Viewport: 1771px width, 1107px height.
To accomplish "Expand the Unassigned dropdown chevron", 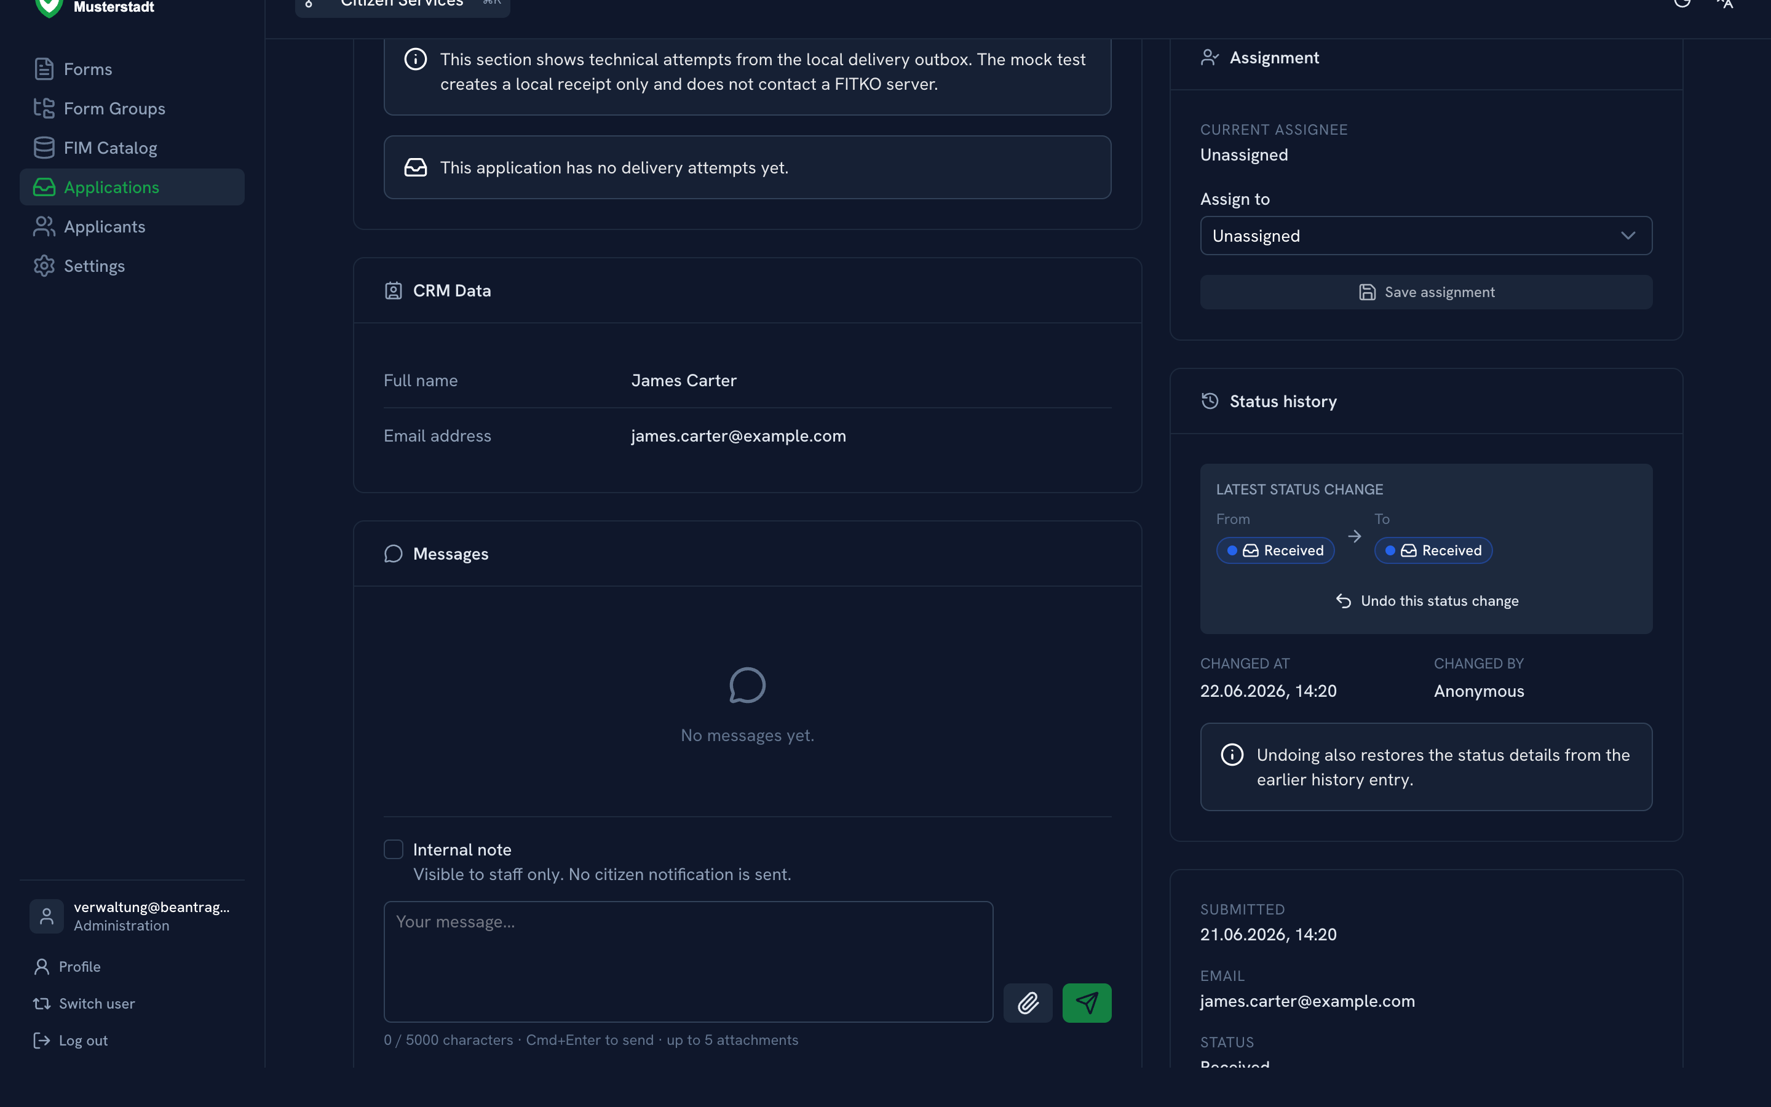I will tap(1628, 236).
